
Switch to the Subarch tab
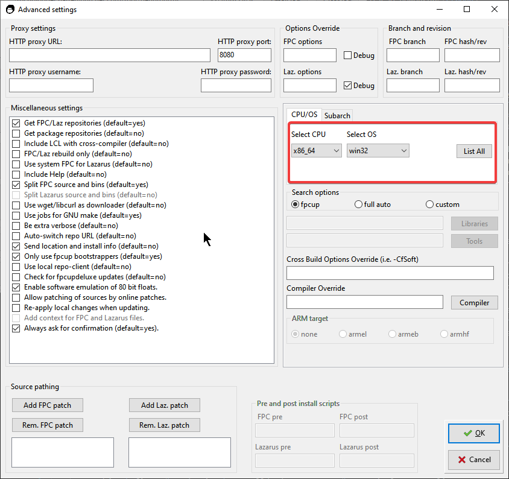[337, 115]
